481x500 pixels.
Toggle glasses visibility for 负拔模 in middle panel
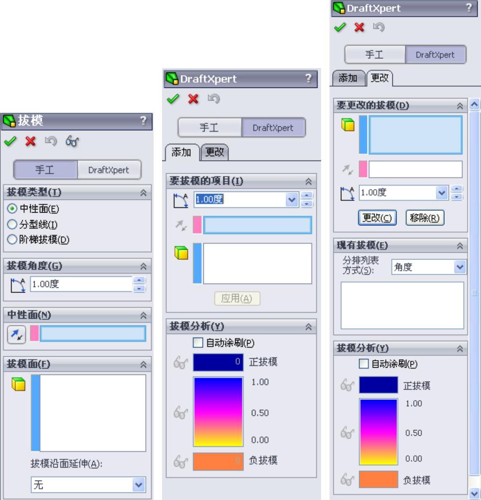point(181,462)
